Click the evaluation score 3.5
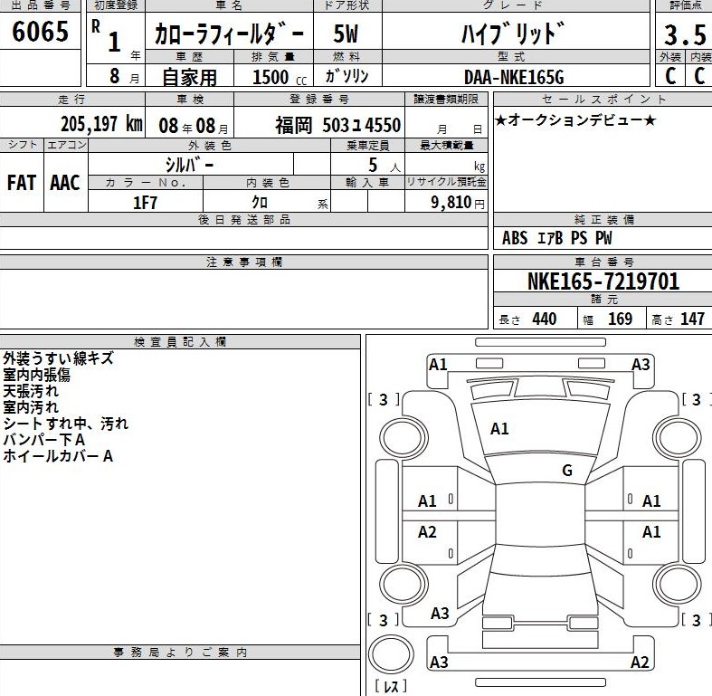 pos(685,35)
